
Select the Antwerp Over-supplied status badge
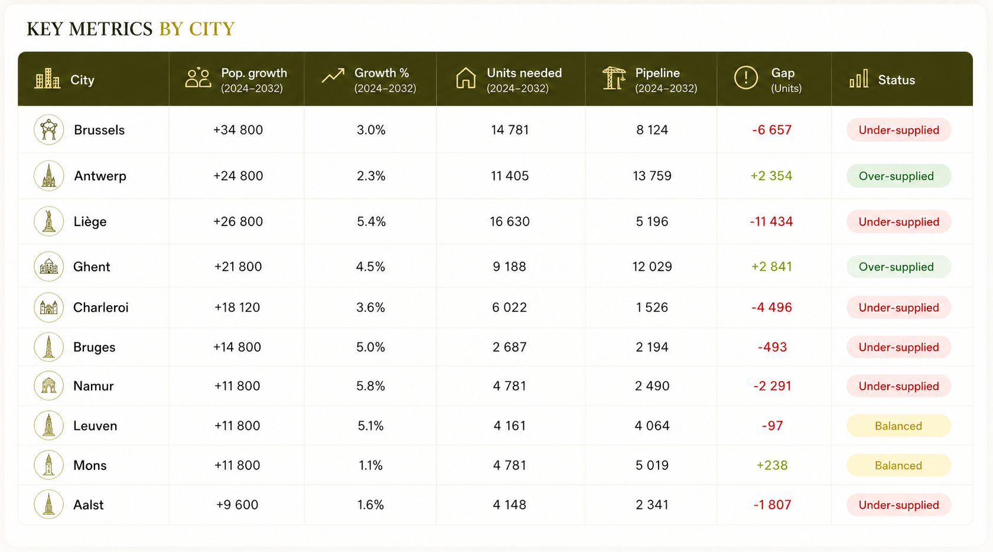coord(898,176)
